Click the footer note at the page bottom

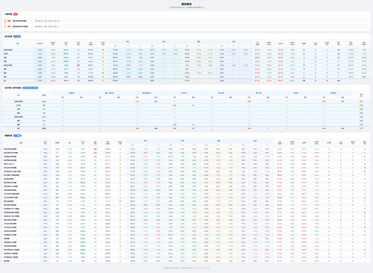(186, 268)
